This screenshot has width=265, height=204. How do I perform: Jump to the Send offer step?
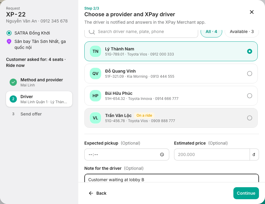(39, 114)
